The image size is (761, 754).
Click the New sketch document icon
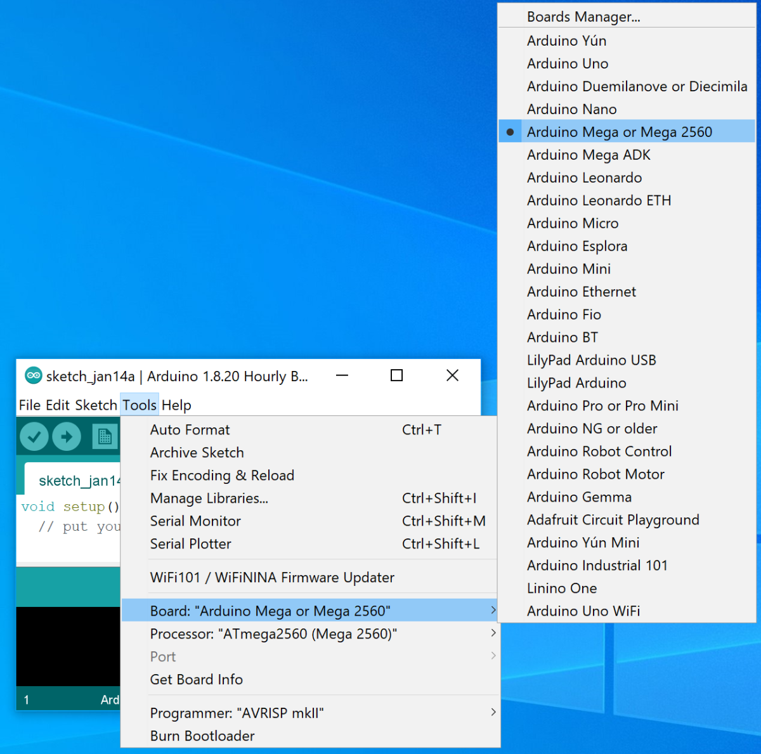click(105, 436)
